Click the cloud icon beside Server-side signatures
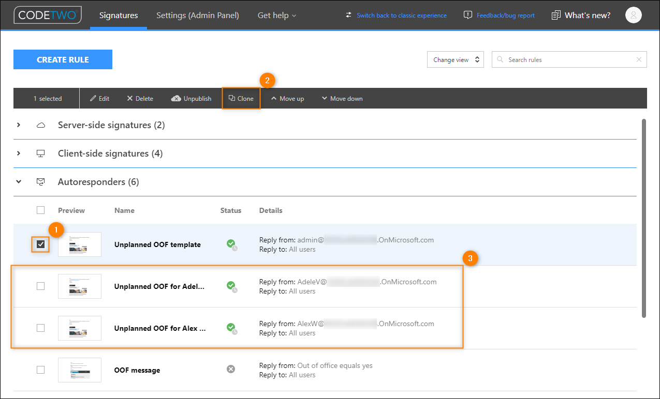The image size is (660, 399). 40,125
